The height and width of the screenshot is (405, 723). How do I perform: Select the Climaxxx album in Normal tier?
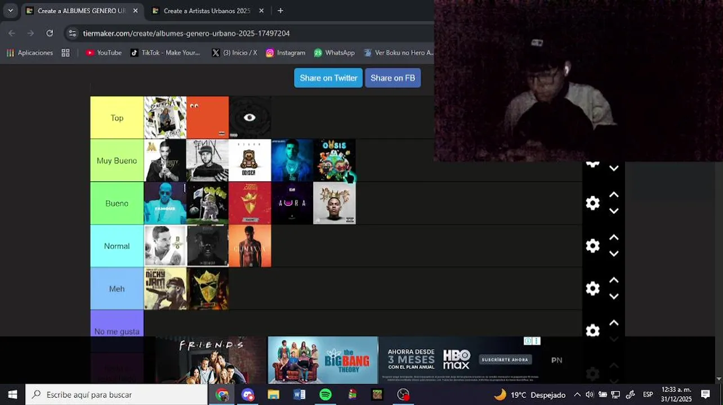coord(250,246)
